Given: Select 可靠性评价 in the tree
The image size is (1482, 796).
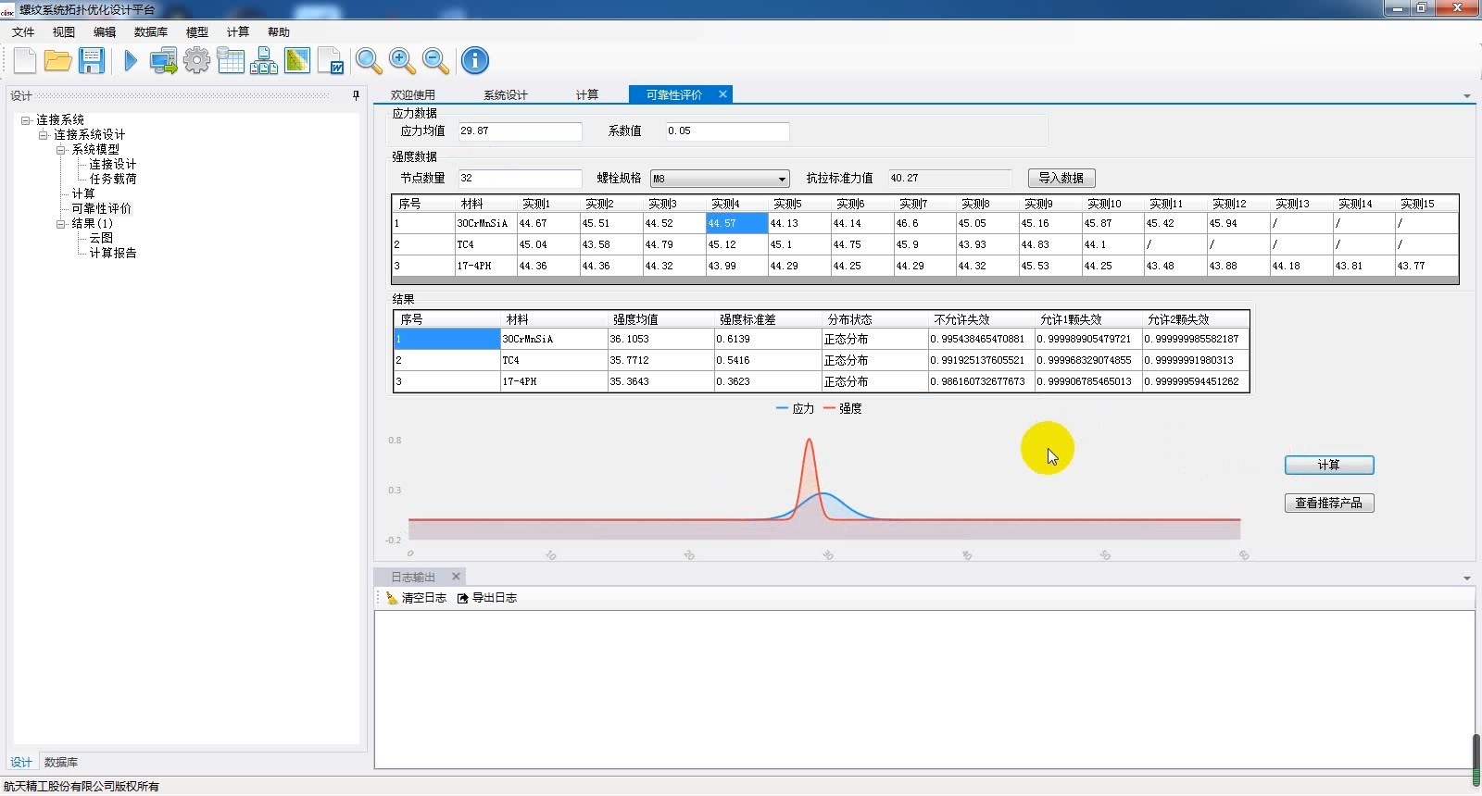Looking at the screenshot, I should coord(102,209).
